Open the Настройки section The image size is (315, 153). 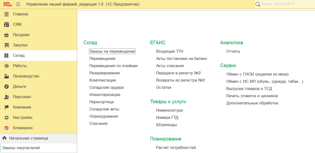point(38,117)
